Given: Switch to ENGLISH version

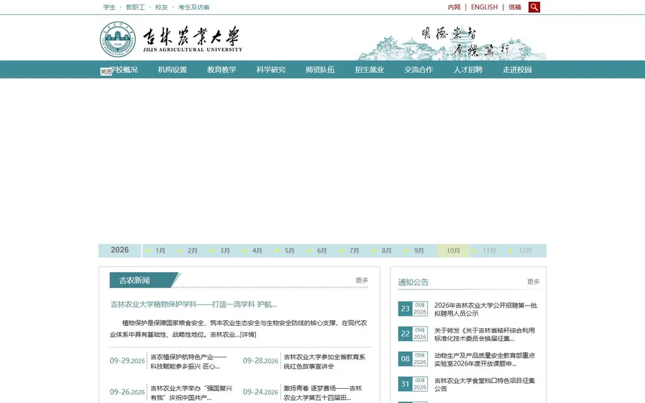Looking at the screenshot, I should coord(484,7).
